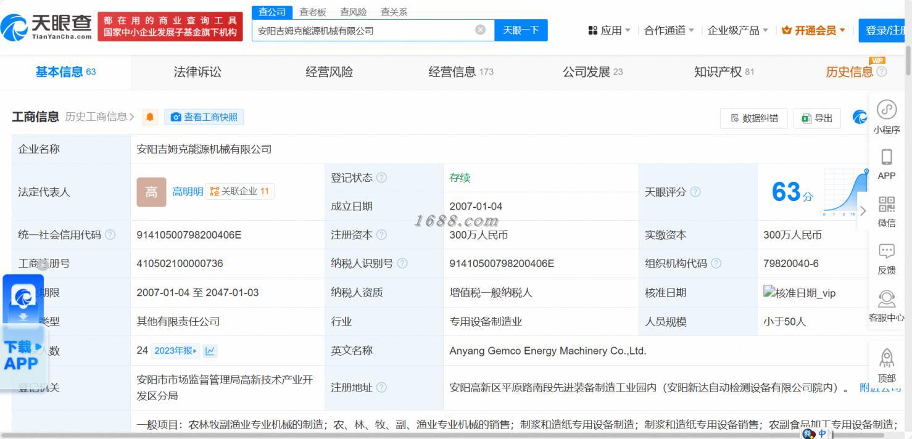Expand the score chart right arrow
The width and height of the screenshot is (912, 439).
tap(863, 210)
